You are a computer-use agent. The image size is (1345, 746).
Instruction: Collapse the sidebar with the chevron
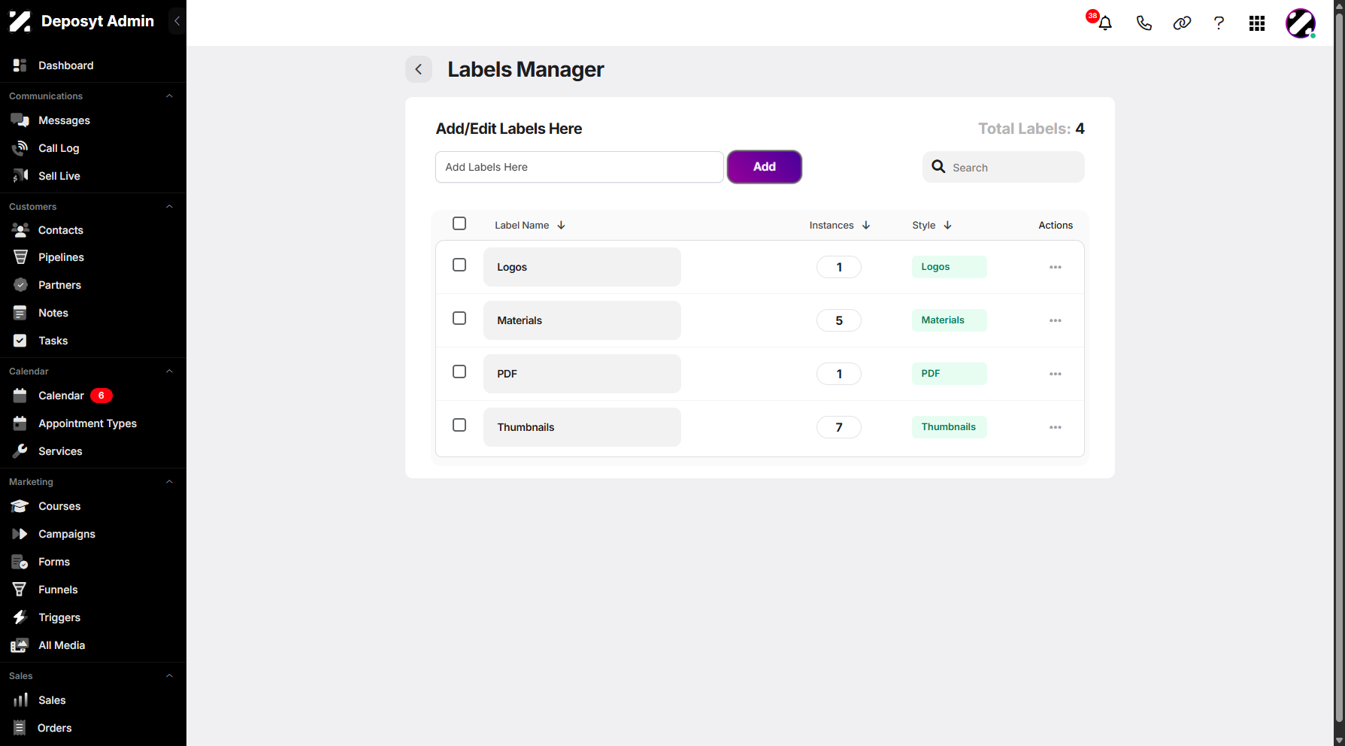pos(177,21)
